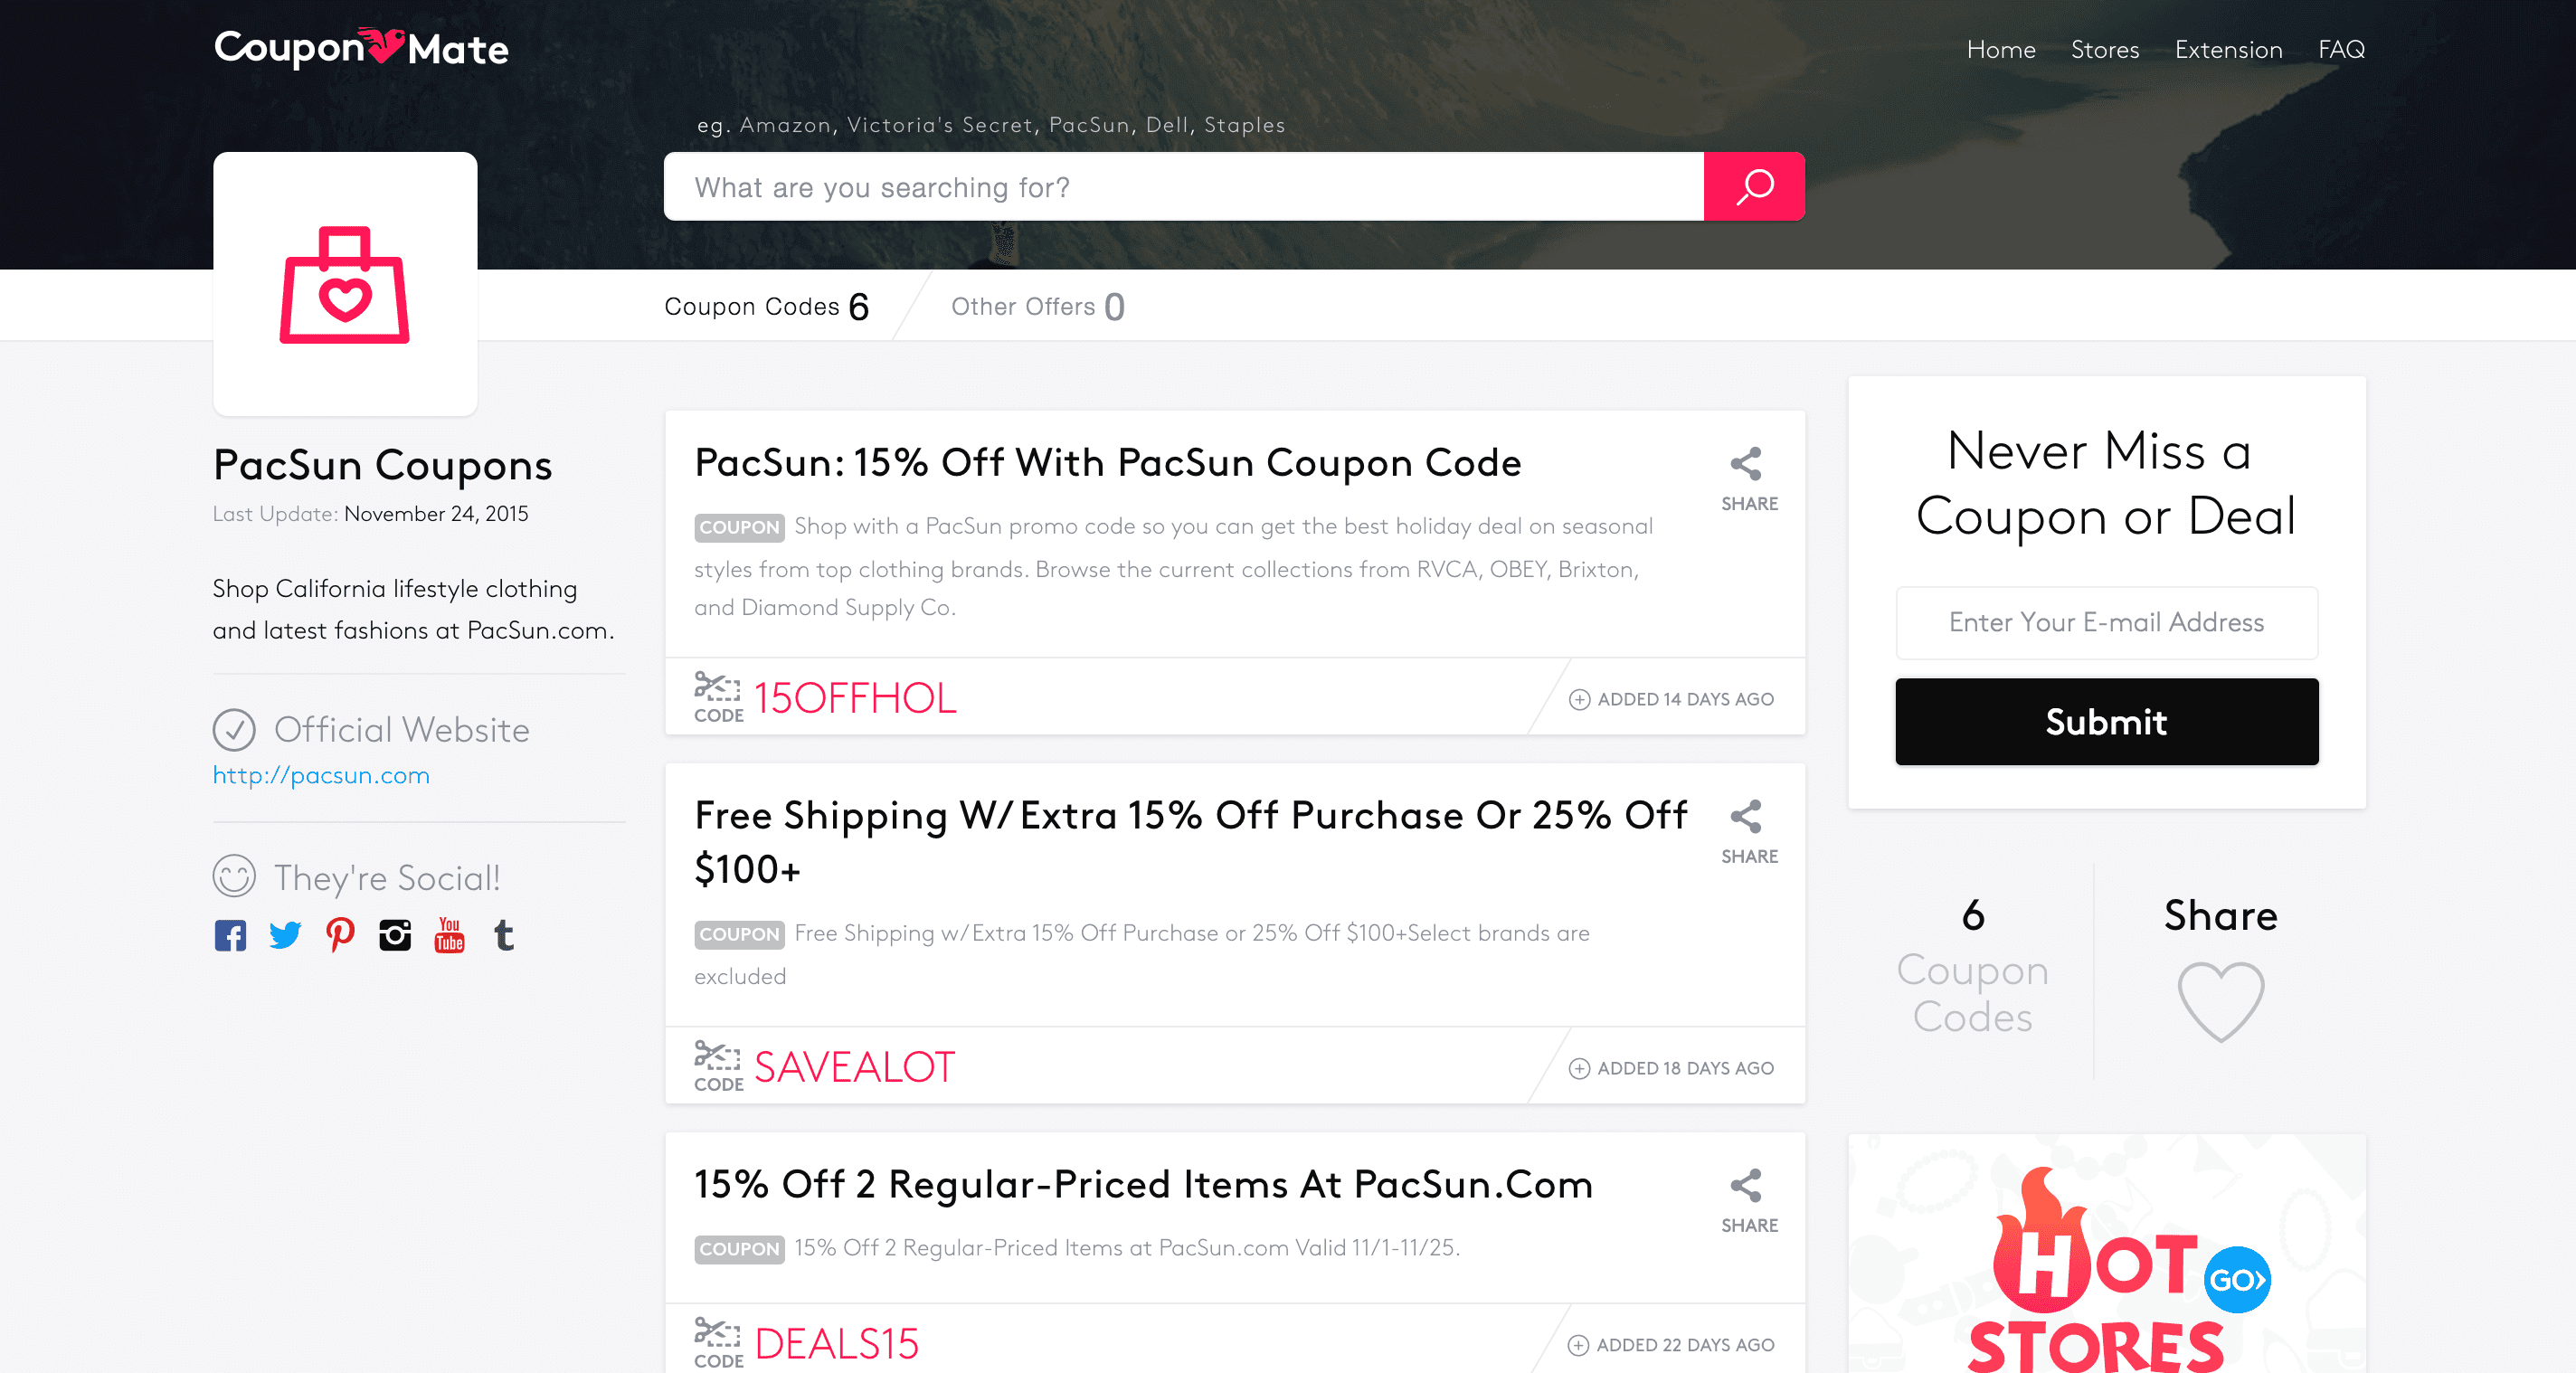Focus the E-mail Address field
Image resolution: width=2576 pixels, height=1373 pixels.
tap(2106, 623)
